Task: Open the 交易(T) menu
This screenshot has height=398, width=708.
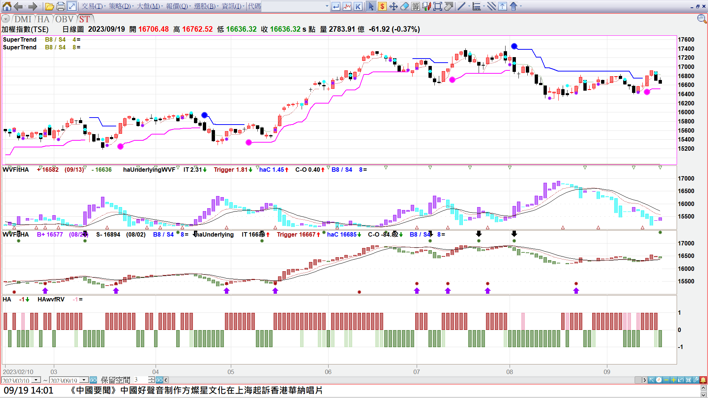Action: (92, 6)
